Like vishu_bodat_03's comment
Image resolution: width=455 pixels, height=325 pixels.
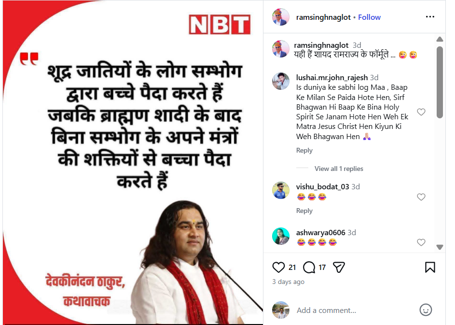point(421,197)
